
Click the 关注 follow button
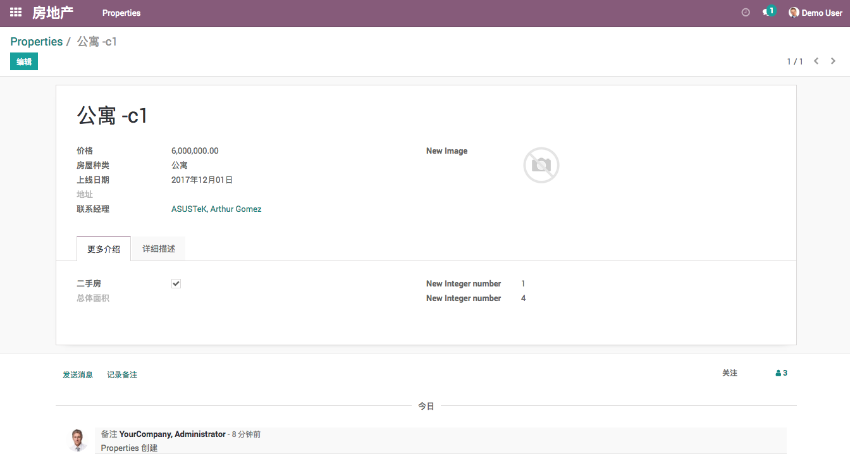730,373
